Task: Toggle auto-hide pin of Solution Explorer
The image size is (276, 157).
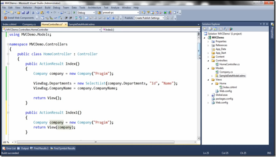Action: coord(264,24)
